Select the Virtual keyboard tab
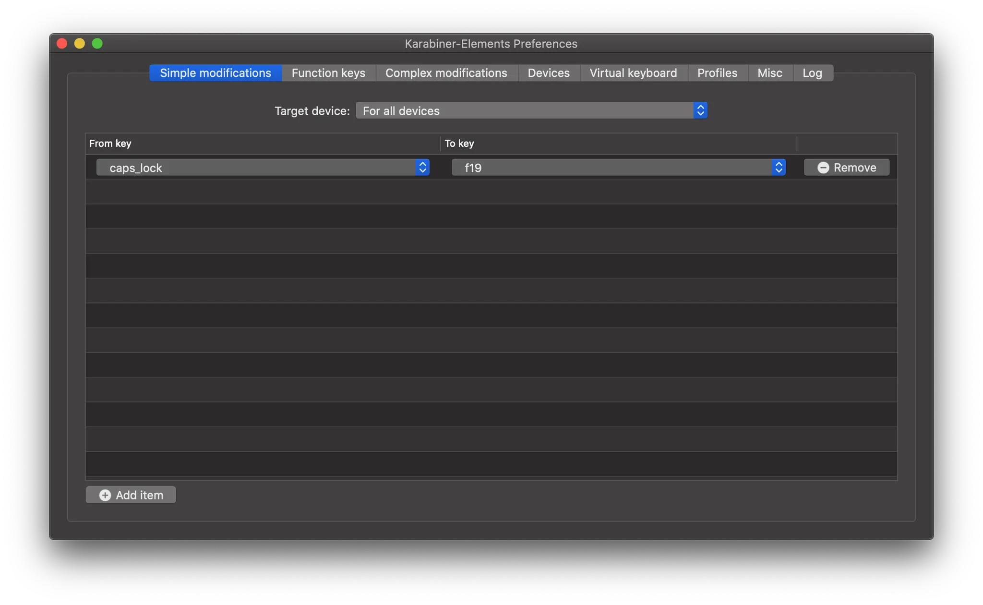Image resolution: width=983 pixels, height=605 pixels. tap(633, 73)
